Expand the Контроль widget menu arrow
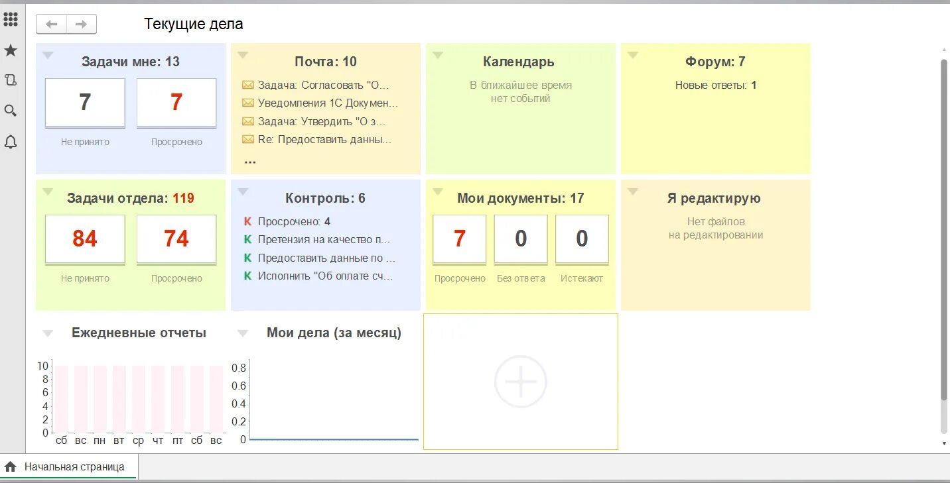This screenshot has height=483, width=950. click(x=243, y=192)
